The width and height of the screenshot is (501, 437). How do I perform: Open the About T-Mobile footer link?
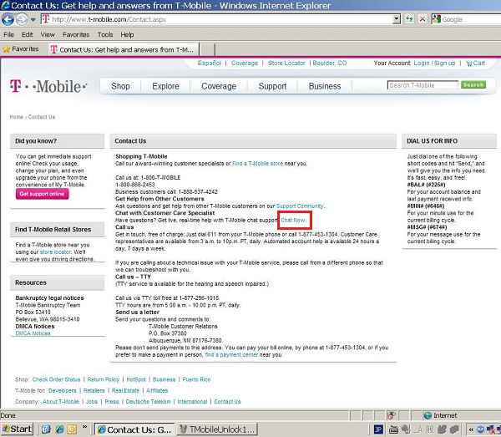(x=61, y=402)
